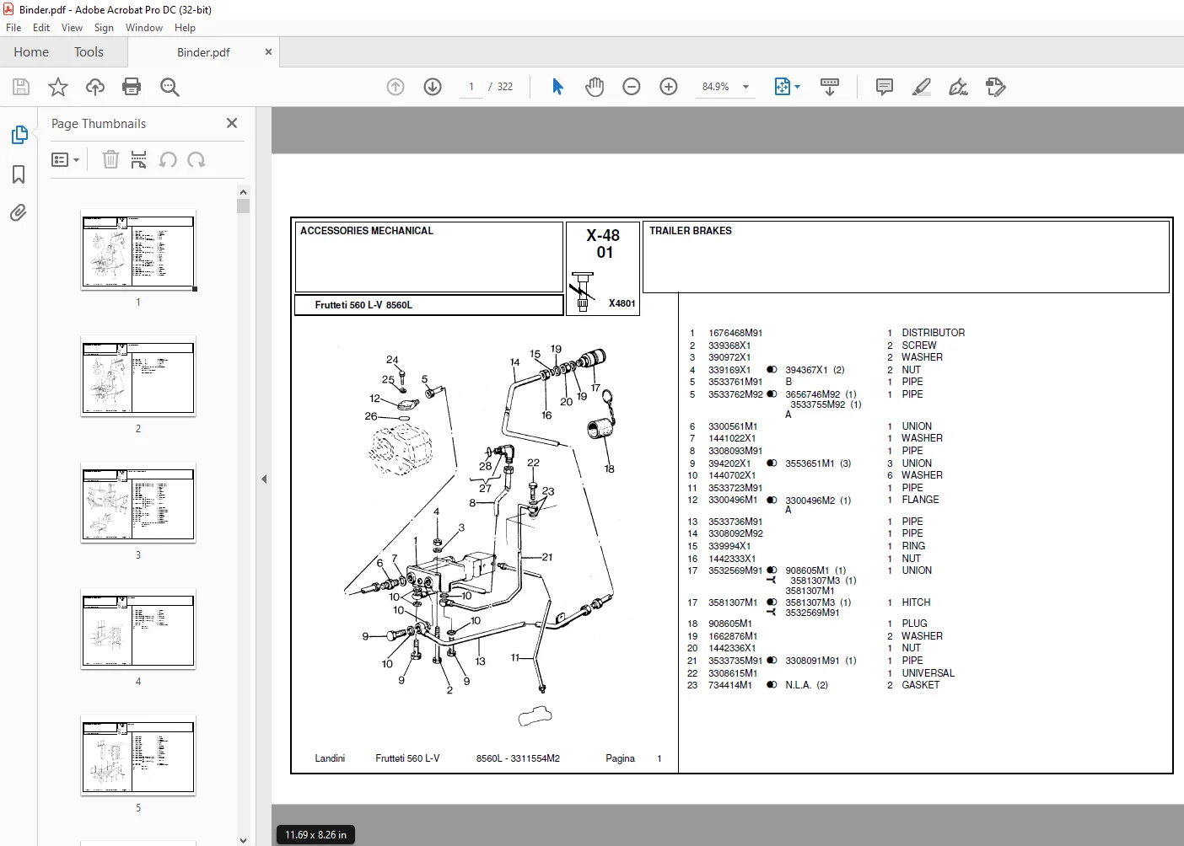Collapse the navigation pane with the side arrow

click(264, 479)
